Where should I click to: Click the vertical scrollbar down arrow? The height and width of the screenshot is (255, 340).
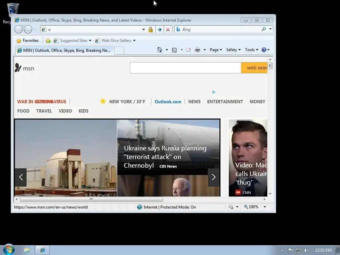(x=270, y=194)
